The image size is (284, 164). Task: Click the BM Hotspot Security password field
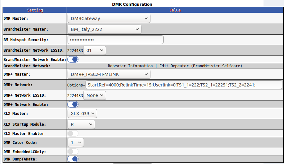(116, 40)
